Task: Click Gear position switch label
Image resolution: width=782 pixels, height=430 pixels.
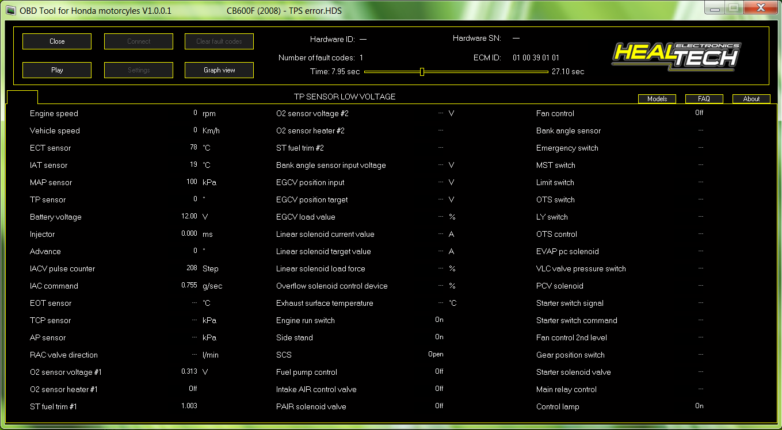Action: coord(570,355)
